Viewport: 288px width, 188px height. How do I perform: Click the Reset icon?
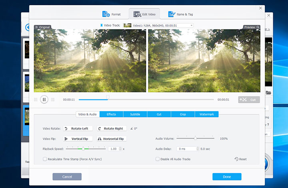point(241,159)
